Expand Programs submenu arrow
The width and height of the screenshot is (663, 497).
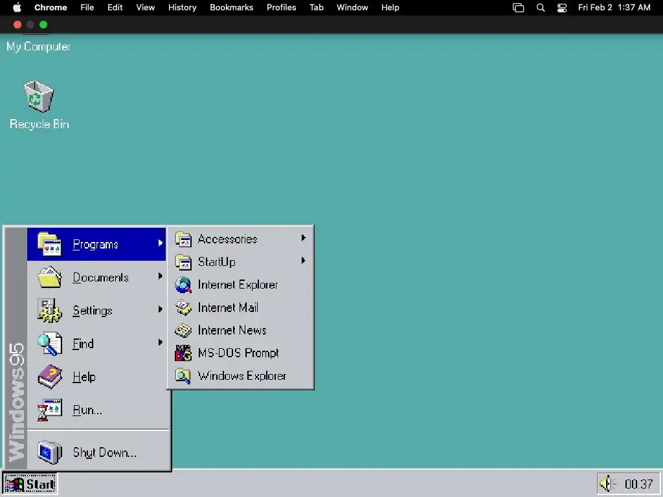click(161, 243)
